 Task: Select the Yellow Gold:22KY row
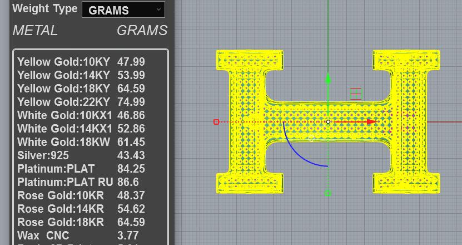(81, 102)
